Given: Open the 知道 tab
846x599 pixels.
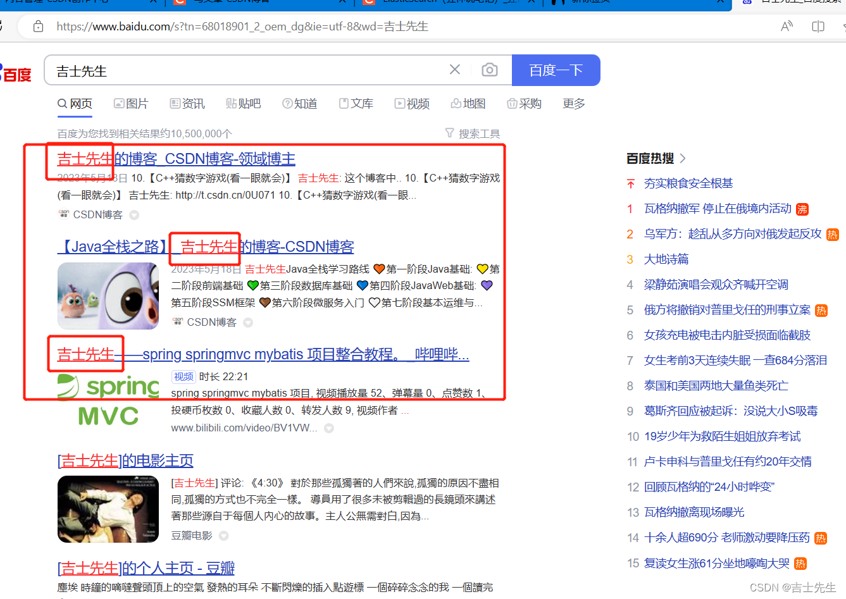Looking at the screenshot, I should [300, 104].
